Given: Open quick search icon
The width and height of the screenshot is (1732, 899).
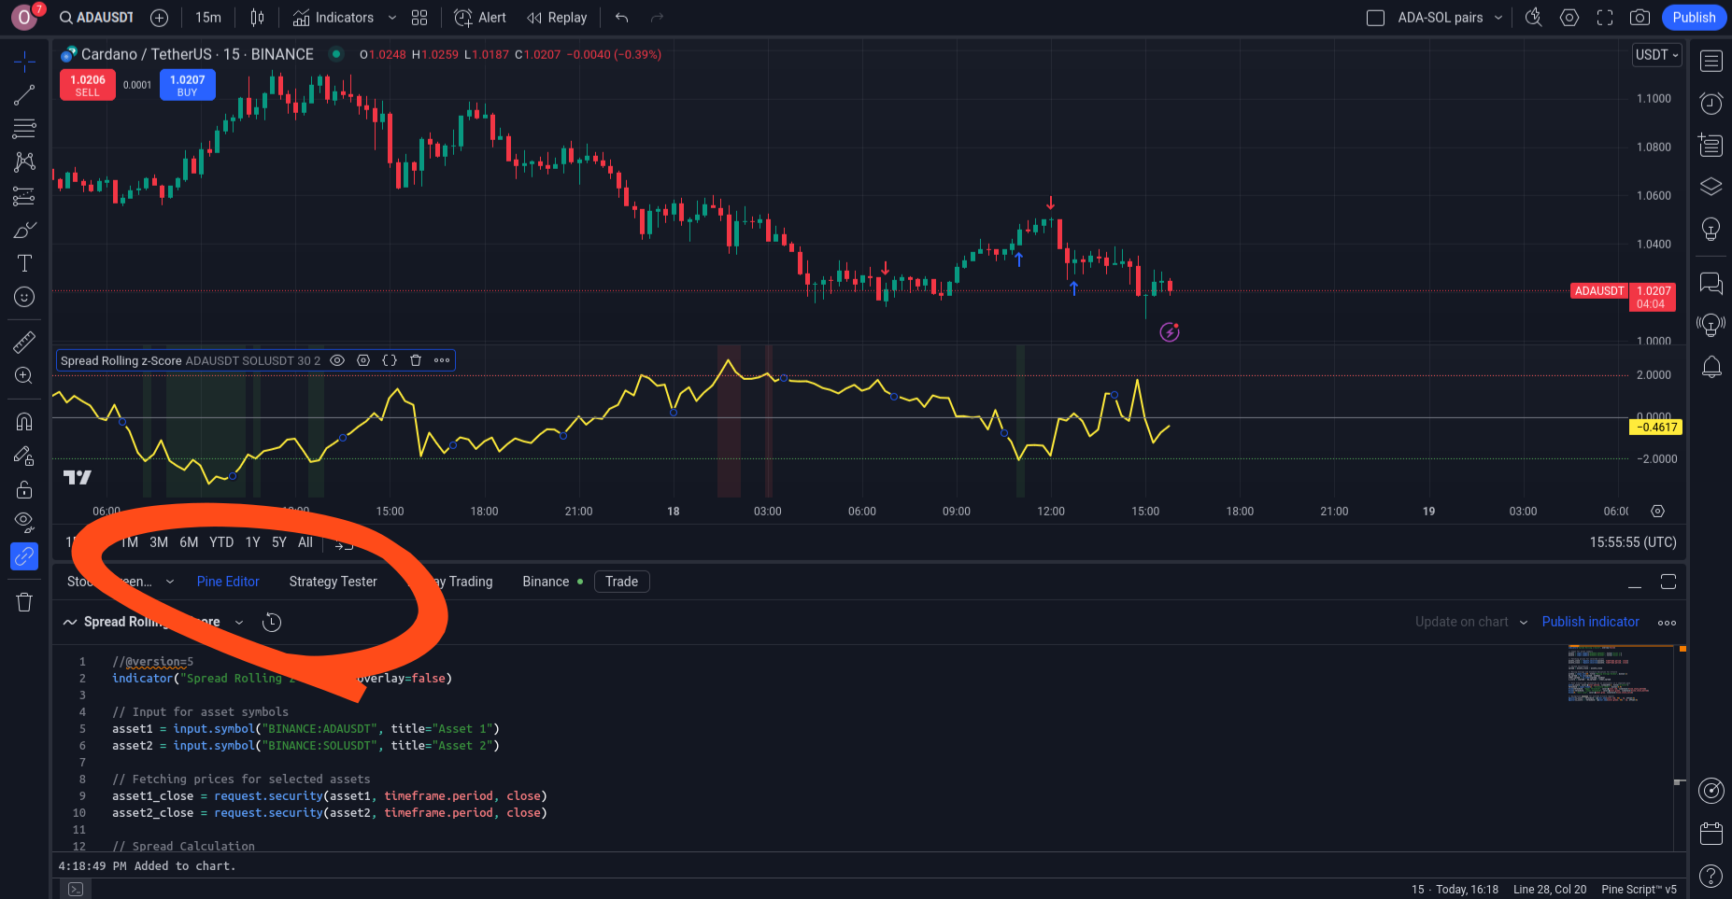Looking at the screenshot, I should point(1533,18).
